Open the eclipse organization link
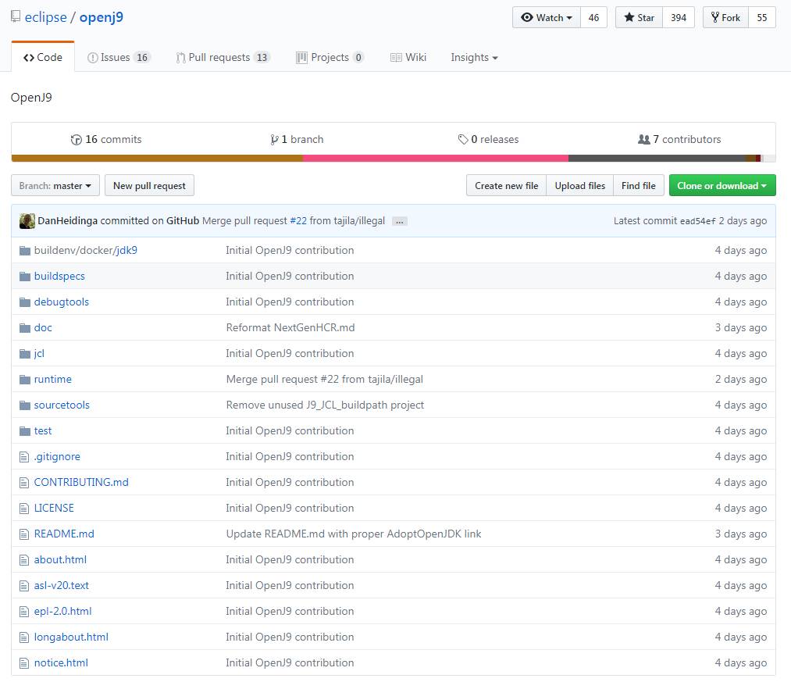 pyautogui.click(x=45, y=17)
